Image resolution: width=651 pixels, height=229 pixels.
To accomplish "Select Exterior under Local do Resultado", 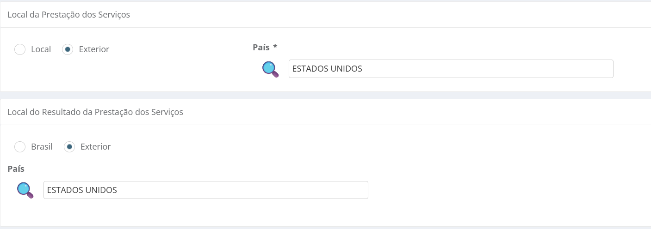I will (69, 147).
